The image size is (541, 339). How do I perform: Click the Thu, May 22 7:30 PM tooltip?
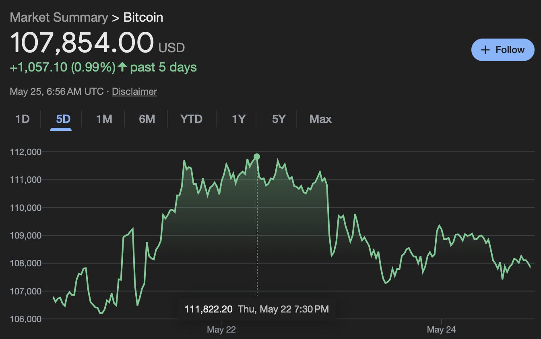283,309
